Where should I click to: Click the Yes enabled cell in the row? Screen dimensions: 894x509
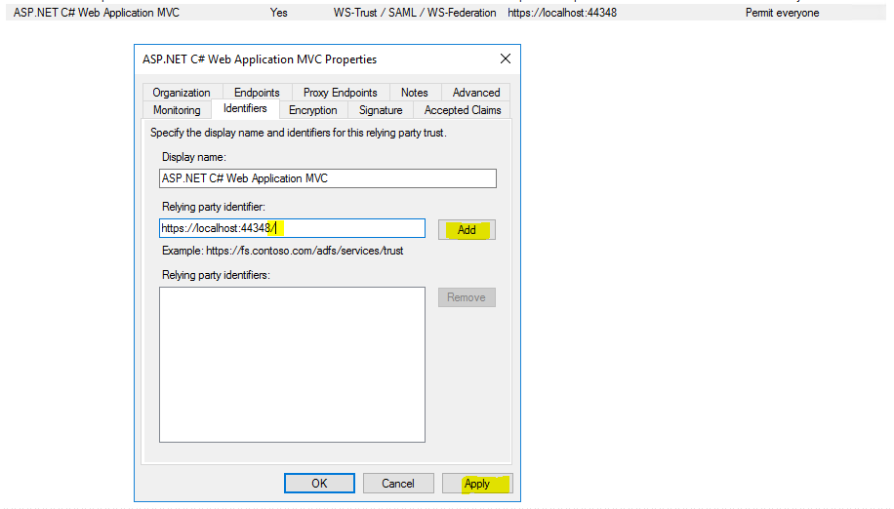tap(279, 13)
